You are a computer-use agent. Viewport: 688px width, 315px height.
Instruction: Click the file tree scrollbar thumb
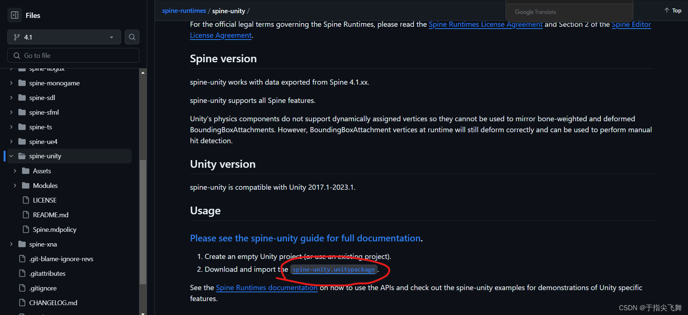pos(143,222)
